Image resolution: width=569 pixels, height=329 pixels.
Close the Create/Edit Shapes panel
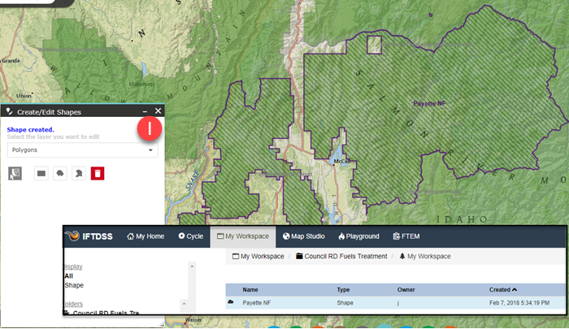(x=158, y=111)
